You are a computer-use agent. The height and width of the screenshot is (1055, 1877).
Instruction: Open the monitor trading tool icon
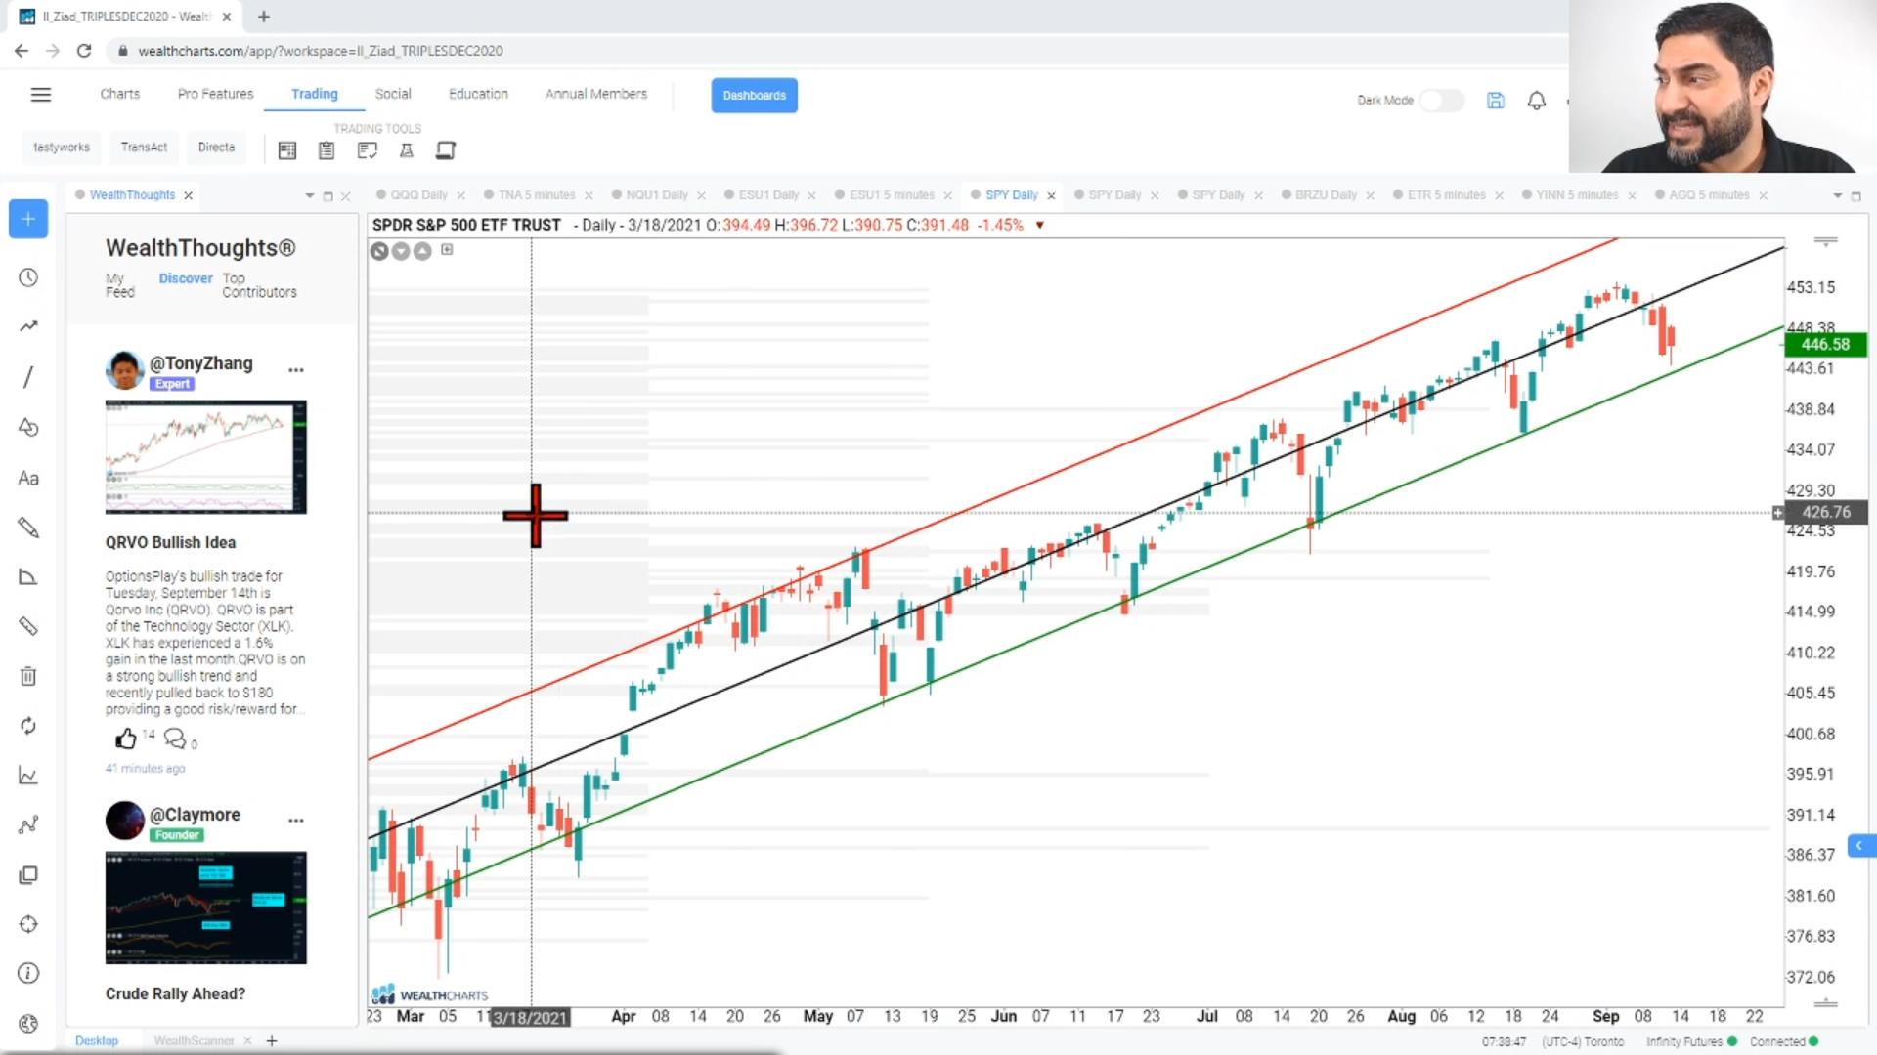446,150
